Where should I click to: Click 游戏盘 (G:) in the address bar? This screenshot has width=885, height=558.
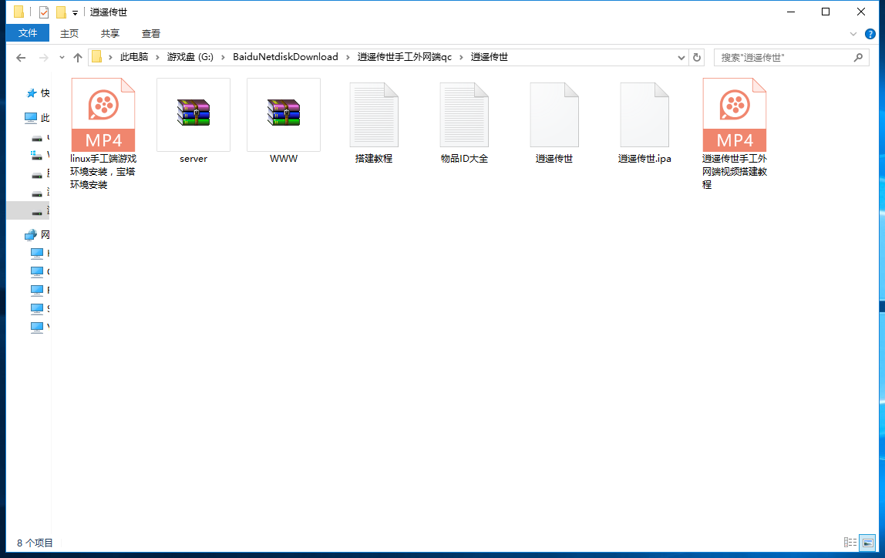pos(190,57)
